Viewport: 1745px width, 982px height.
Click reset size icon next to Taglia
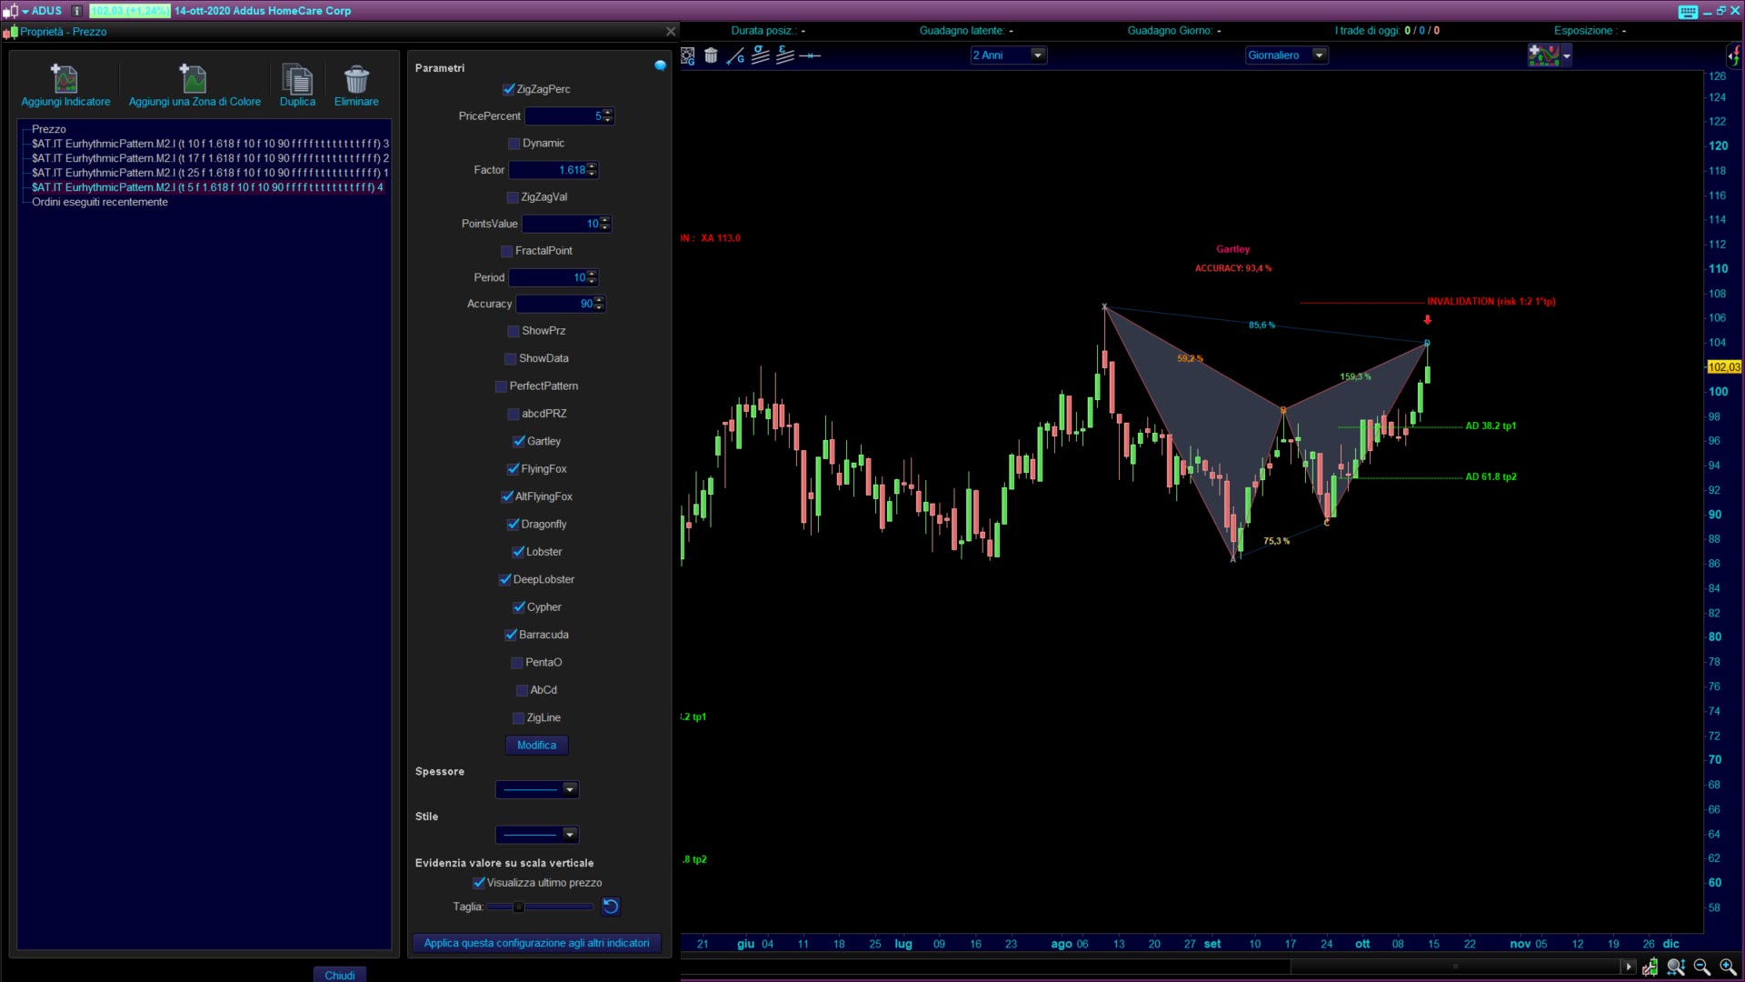(611, 907)
